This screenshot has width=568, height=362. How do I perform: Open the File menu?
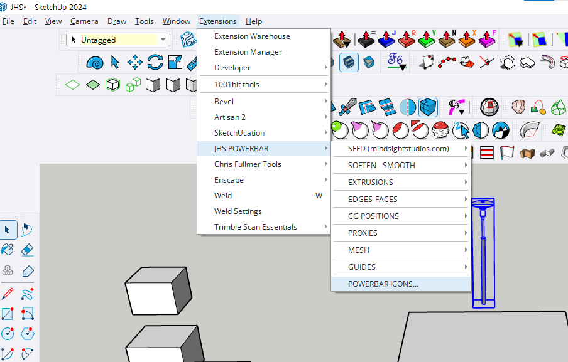[x=8, y=21]
